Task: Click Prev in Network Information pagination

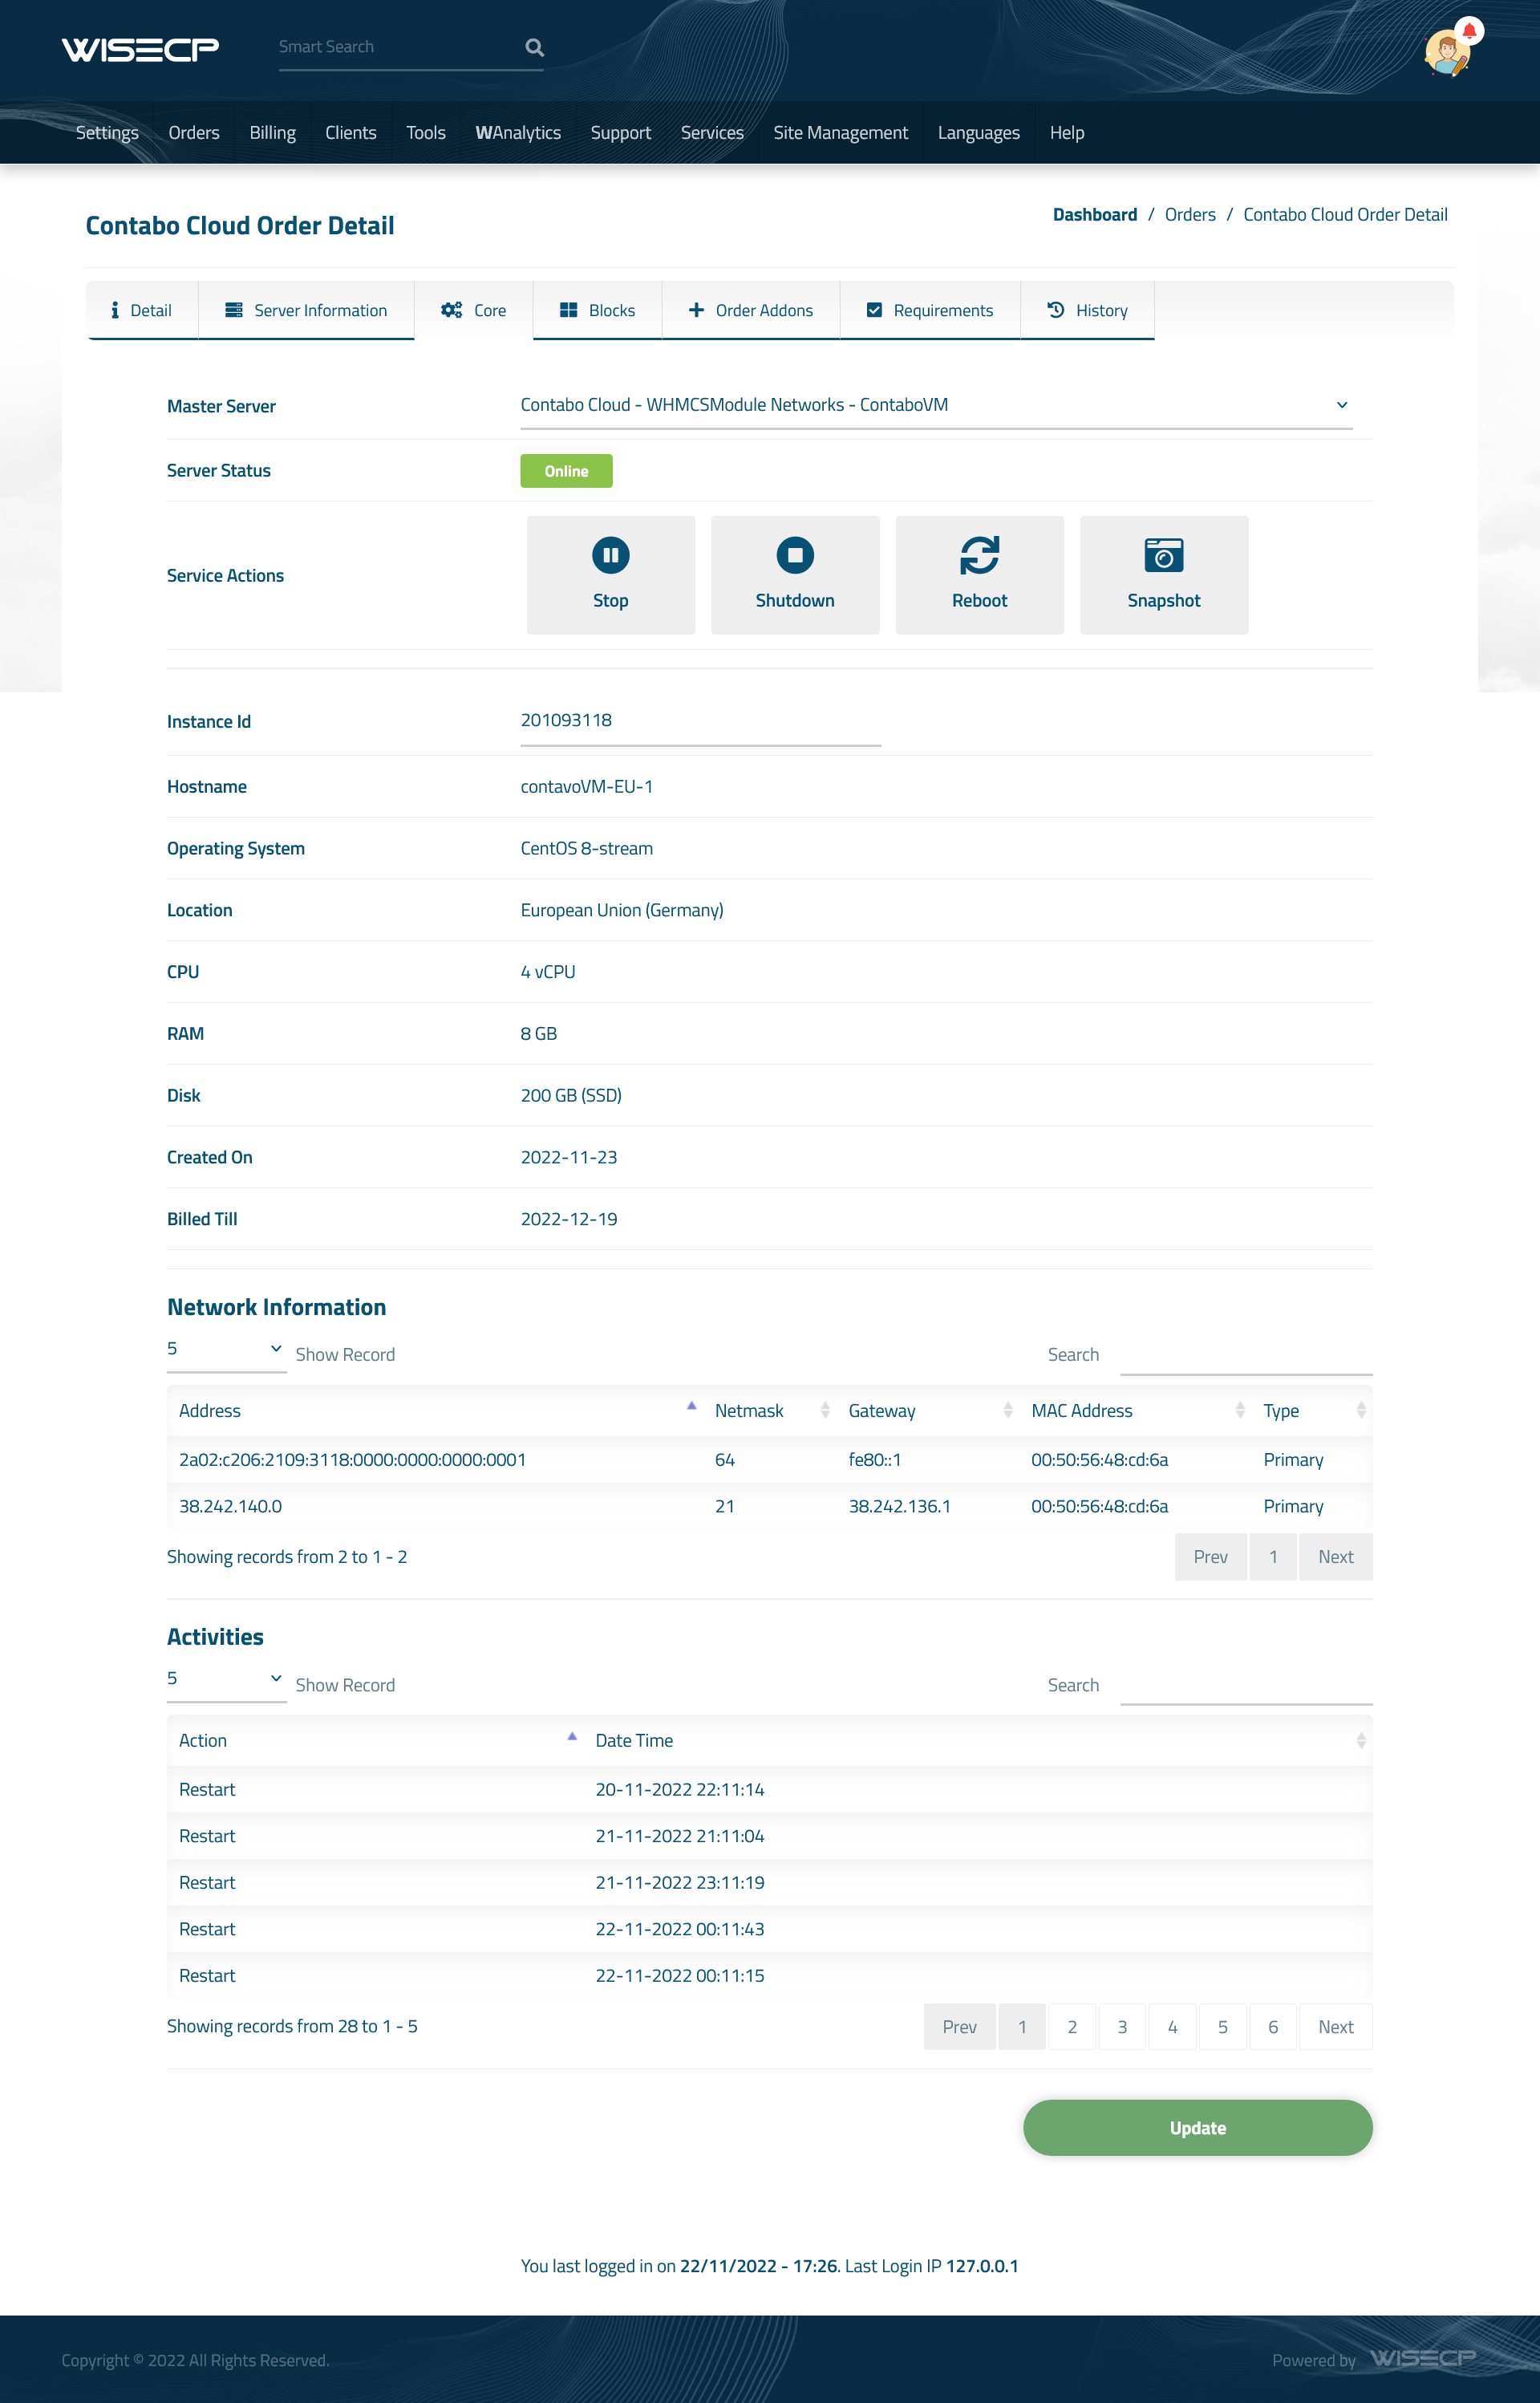Action: [1211, 1556]
